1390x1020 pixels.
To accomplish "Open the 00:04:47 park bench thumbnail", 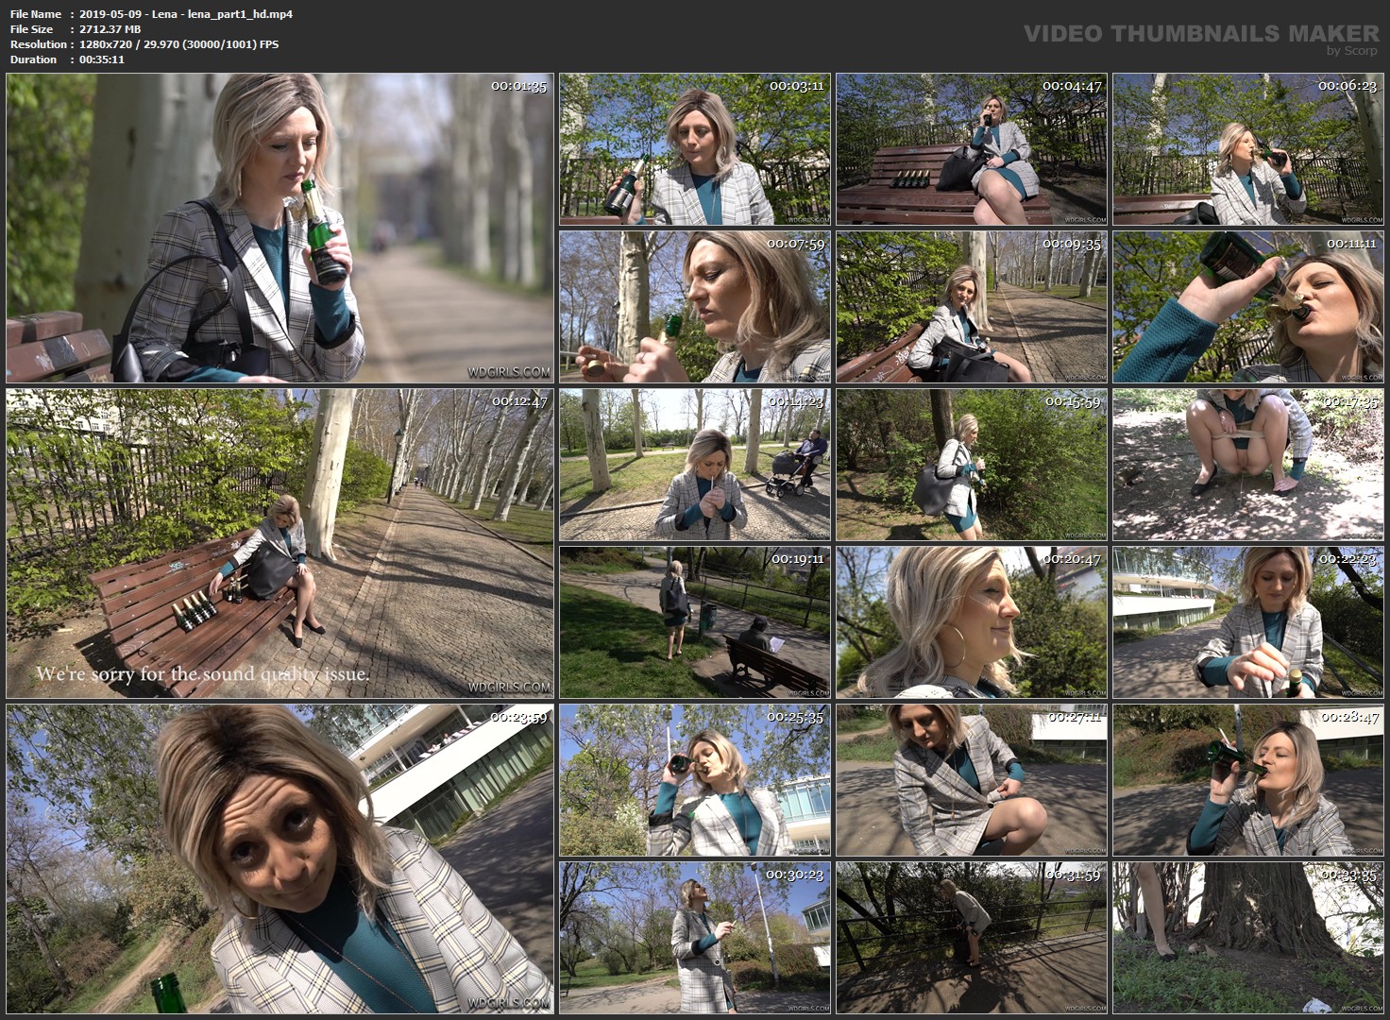I will pos(971,149).
